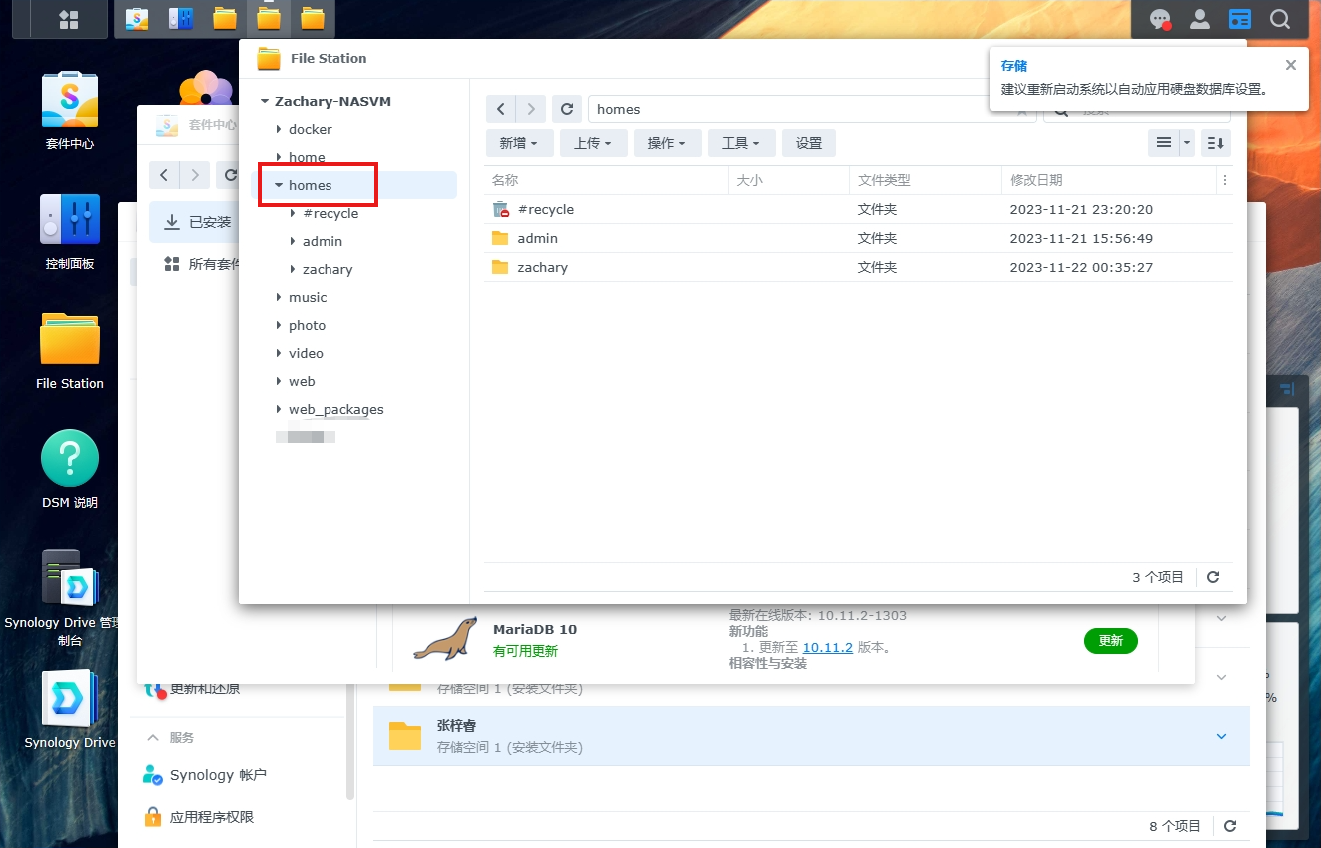The image size is (1321, 848).
Task: Switch File Station list view mode icon
Action: [x=1164, y=143]
